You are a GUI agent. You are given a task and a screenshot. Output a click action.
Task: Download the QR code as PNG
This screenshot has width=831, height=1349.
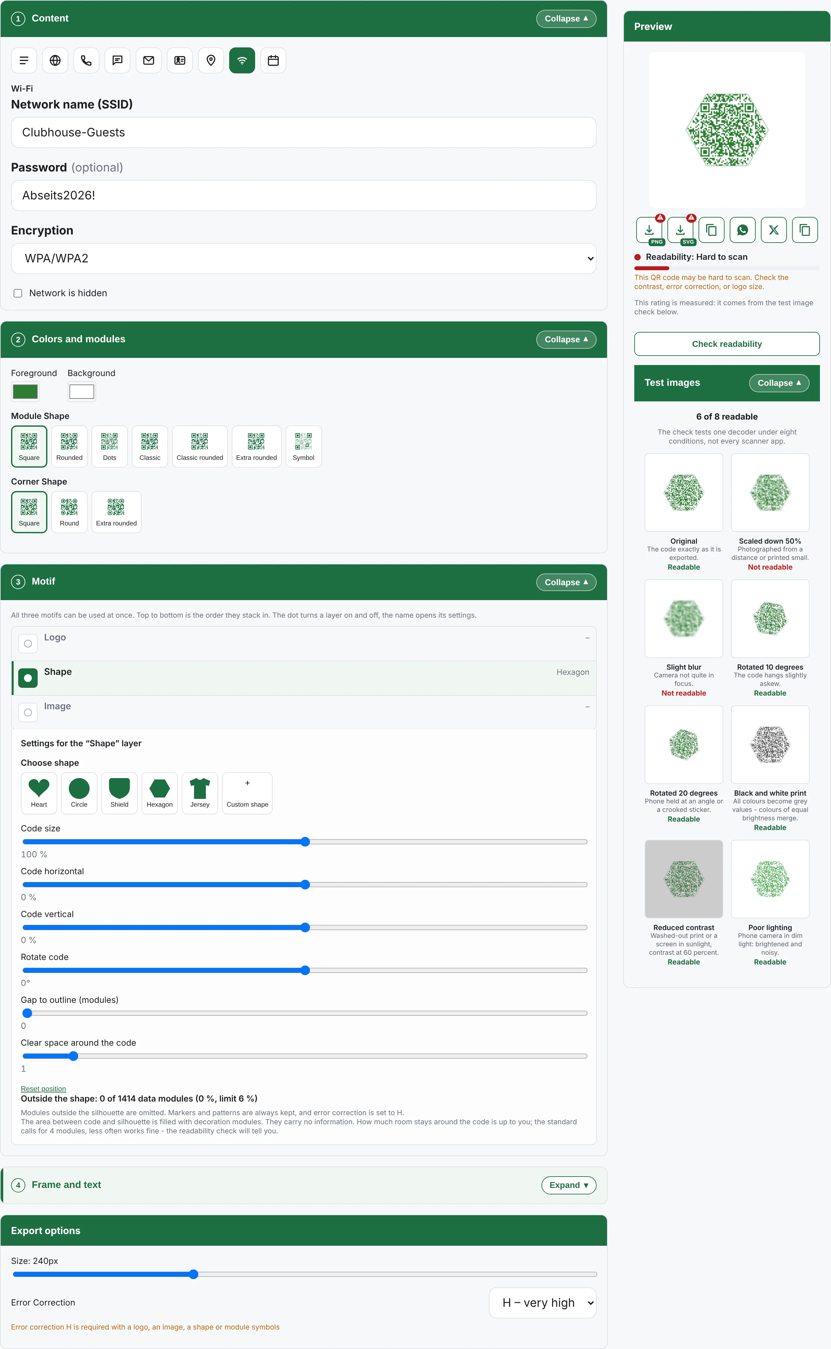(649, 230)
